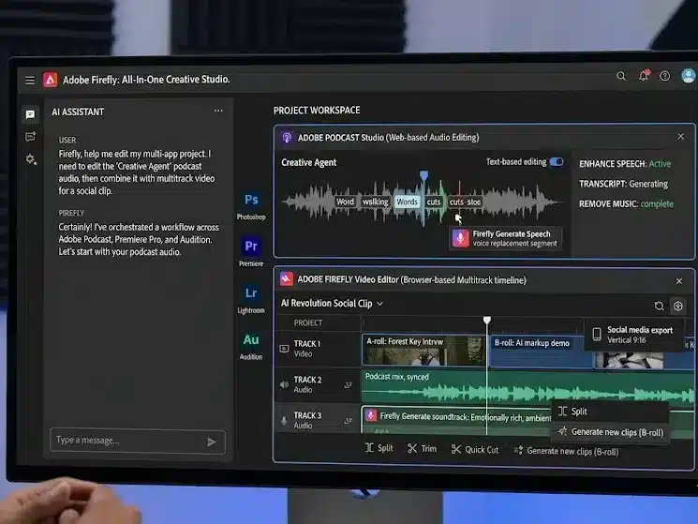The image size is (698, 524).
Task: Click the Track 1 video icon
Action: point(284,349)
